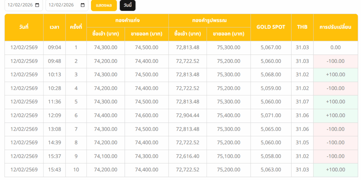Click ornament sell price 75,100.00
Screen dimensions: 361x180
228,156
